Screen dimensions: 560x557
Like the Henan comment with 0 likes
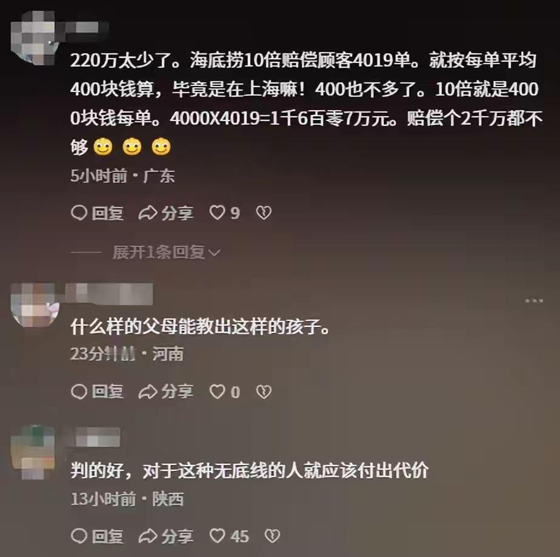pos(224,392)
